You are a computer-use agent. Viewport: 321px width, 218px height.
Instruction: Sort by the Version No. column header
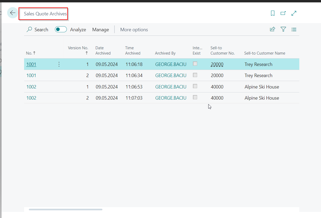(x=78, y=50)
